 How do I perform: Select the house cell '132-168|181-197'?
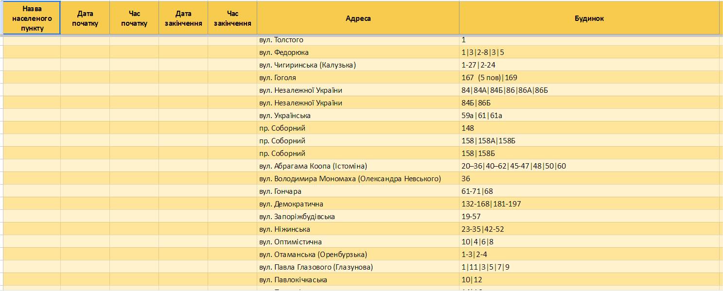[589, 204]
